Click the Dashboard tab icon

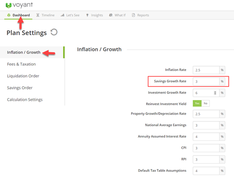click(9, 15)
